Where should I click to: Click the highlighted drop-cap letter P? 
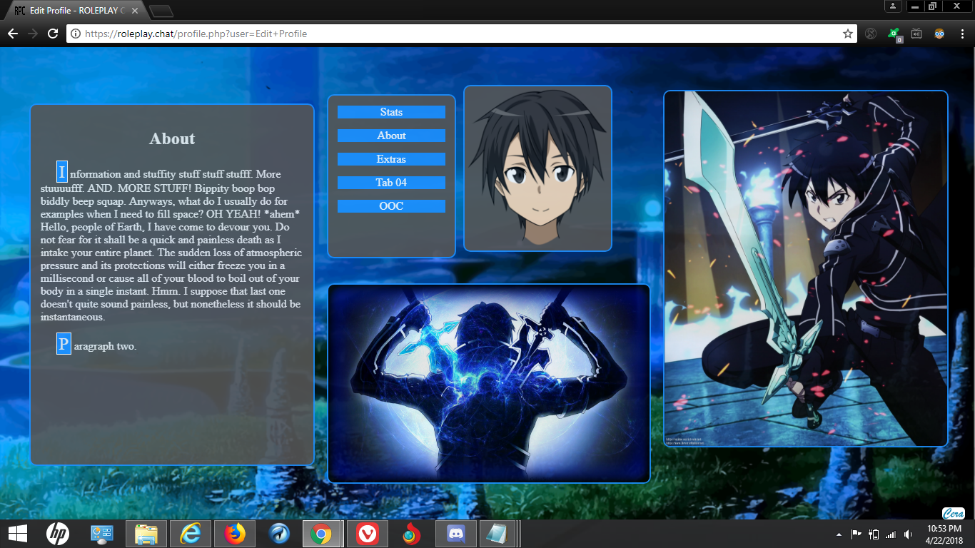64,344
